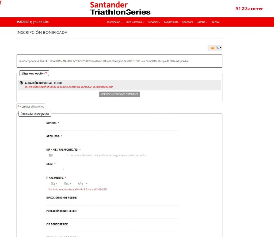The height and width of the screenshot is (237, 274).
Task: Click the identification number input field
Action: (124, 155)
